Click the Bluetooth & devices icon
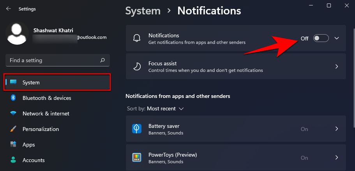This screenshot has height=171, width=355. pyautogui.click(x=13, y=98)
